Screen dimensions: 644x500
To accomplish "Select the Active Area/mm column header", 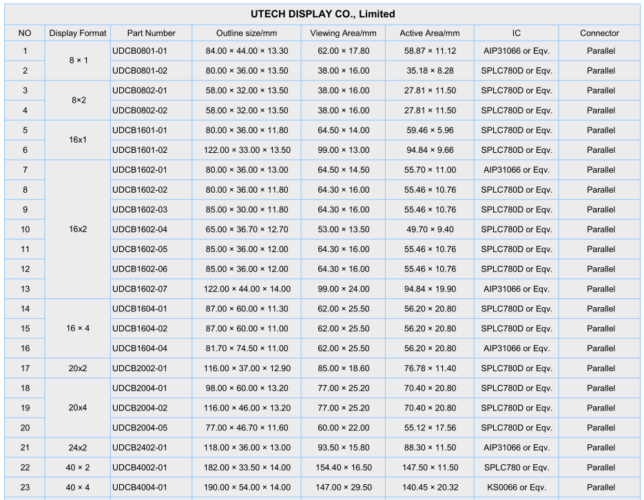I will pyautogui.click(x=430, y=33).
